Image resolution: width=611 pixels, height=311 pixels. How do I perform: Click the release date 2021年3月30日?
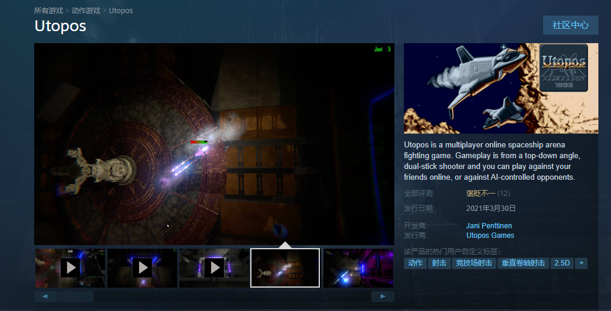pyautogui.click(x=491, y=209)
